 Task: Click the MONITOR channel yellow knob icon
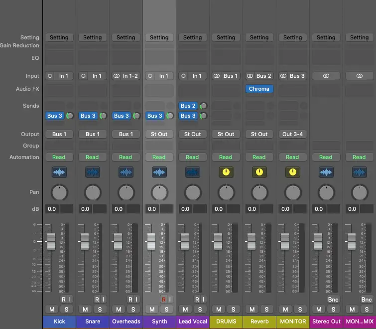pyautogui.click(x=292, y=172)
